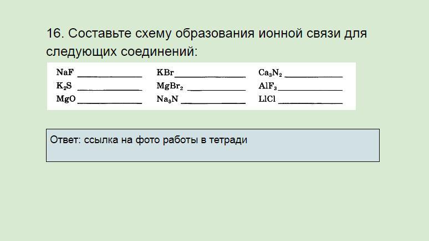Select the K2S formula label
The width and height of the screenshot is (429, 241).
pyautogui.click(x=64, y=86)
